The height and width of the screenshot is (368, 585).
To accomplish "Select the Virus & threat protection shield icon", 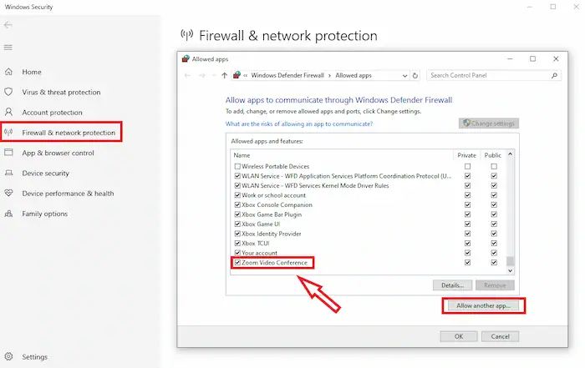I will [x=8, y=92].
